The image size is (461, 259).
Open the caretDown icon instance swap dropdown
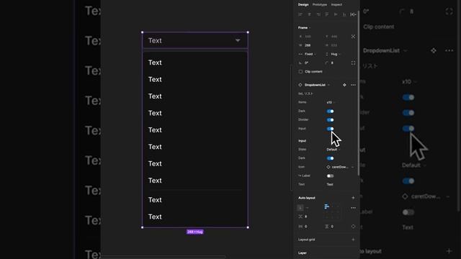340,167
